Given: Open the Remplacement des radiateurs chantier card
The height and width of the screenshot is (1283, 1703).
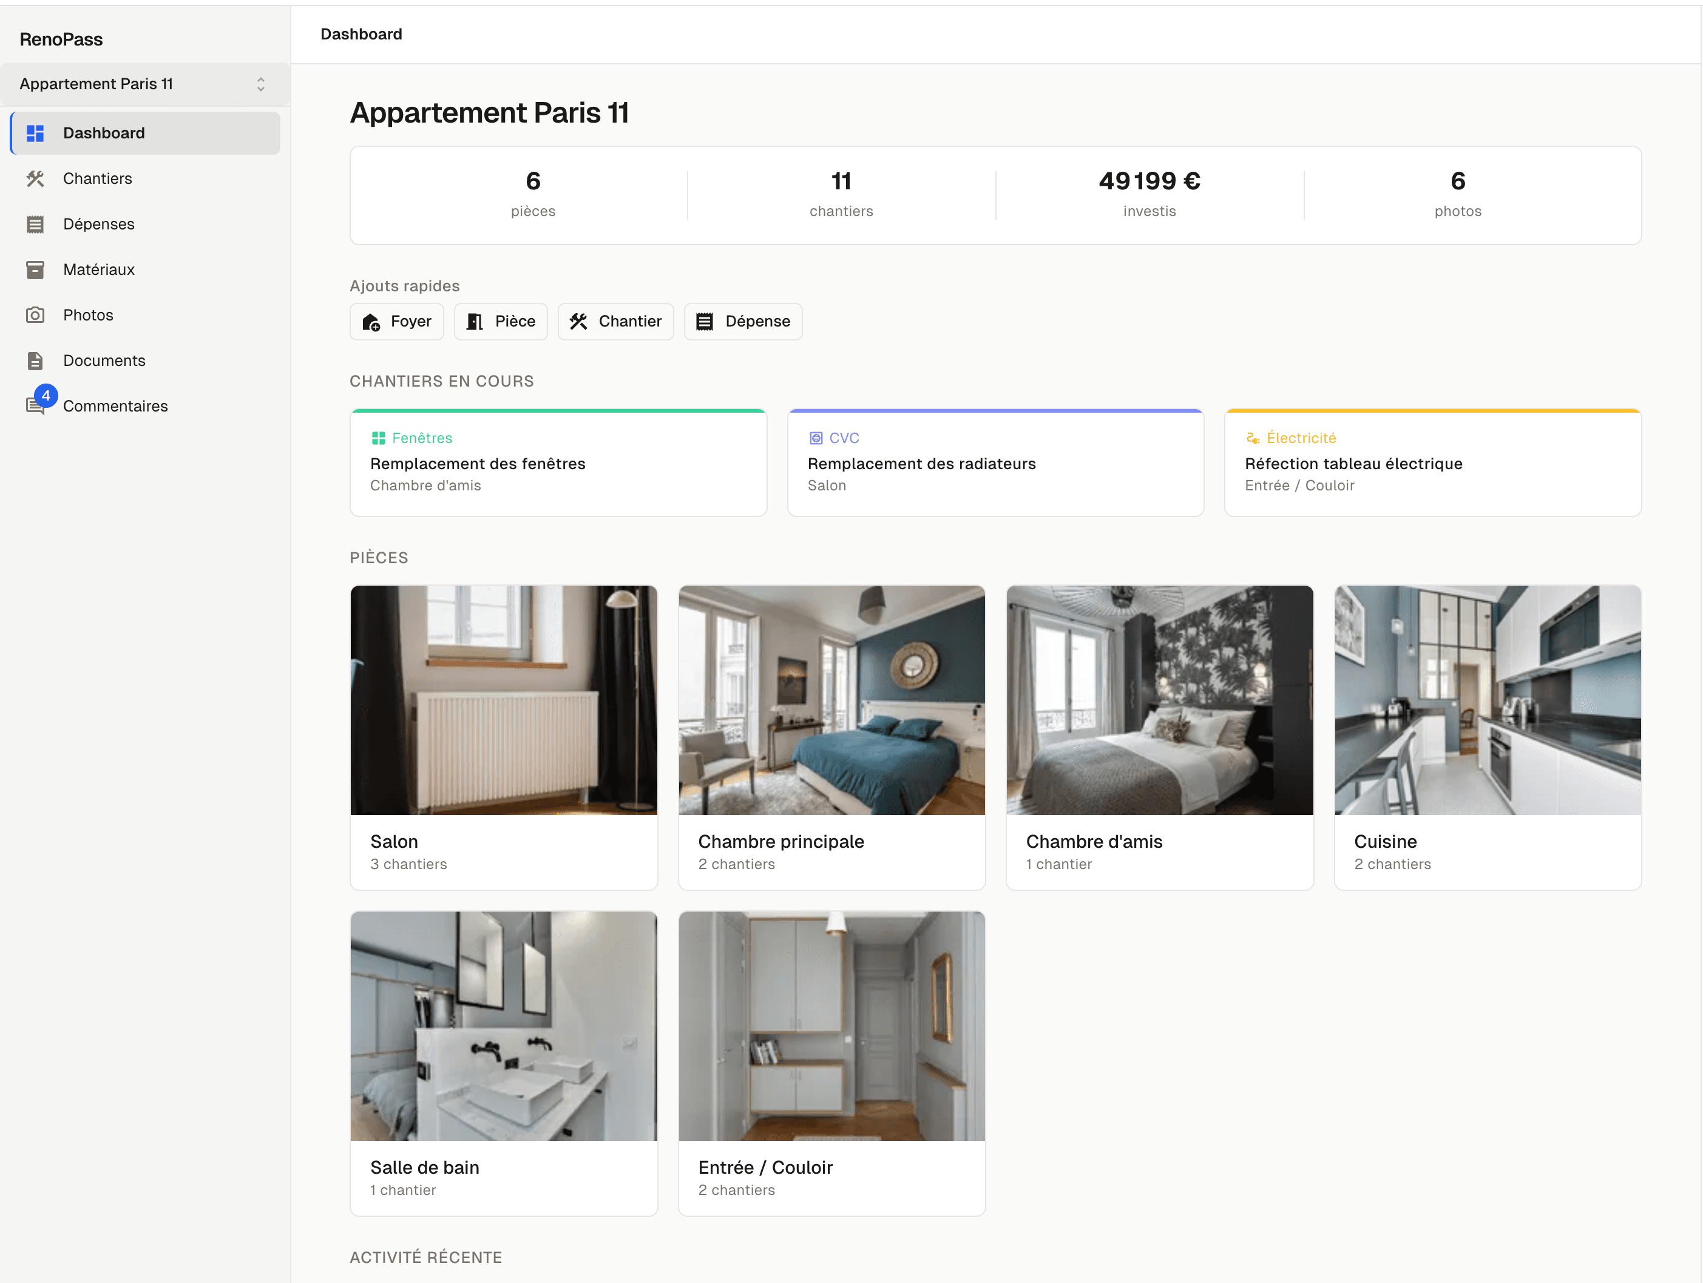Looking at the screenshot, I should (x=995, y=463).
